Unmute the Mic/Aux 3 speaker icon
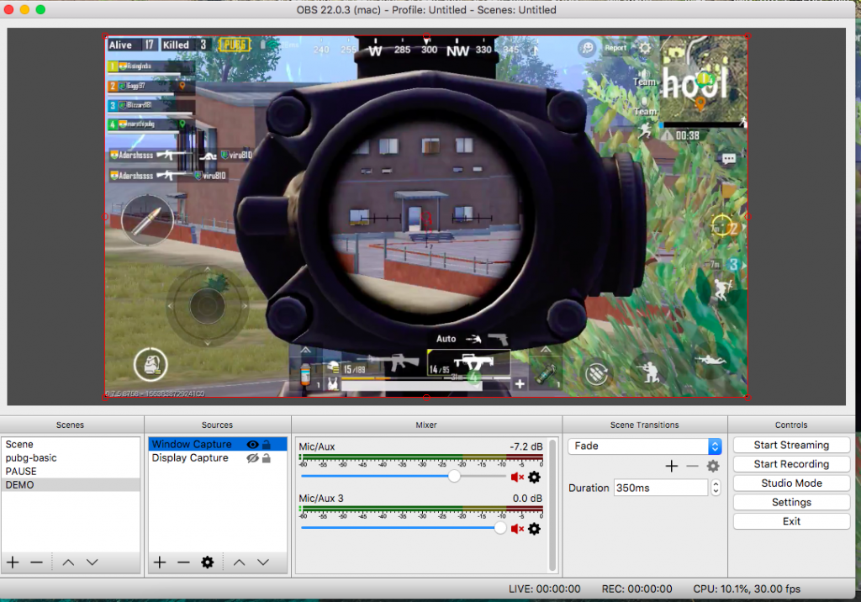 pos(517,529)
